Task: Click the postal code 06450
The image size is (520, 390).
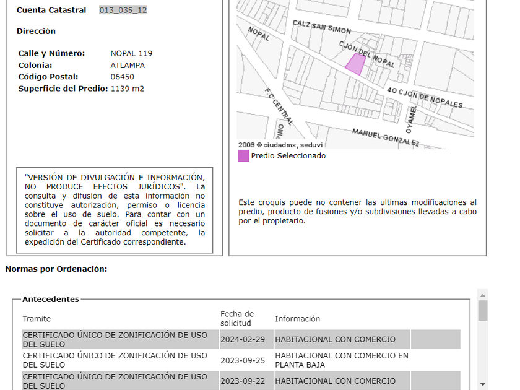Action: pyautogui.click(x=122, y=77)
